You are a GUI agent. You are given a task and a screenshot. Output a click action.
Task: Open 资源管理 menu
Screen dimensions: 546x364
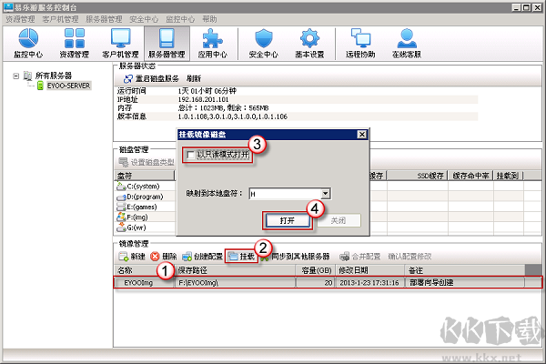pyautogui.click(x=20, y=19)
